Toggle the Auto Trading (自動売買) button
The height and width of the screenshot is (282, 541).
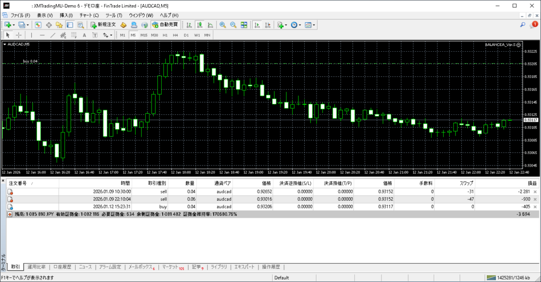pos(165,25)
